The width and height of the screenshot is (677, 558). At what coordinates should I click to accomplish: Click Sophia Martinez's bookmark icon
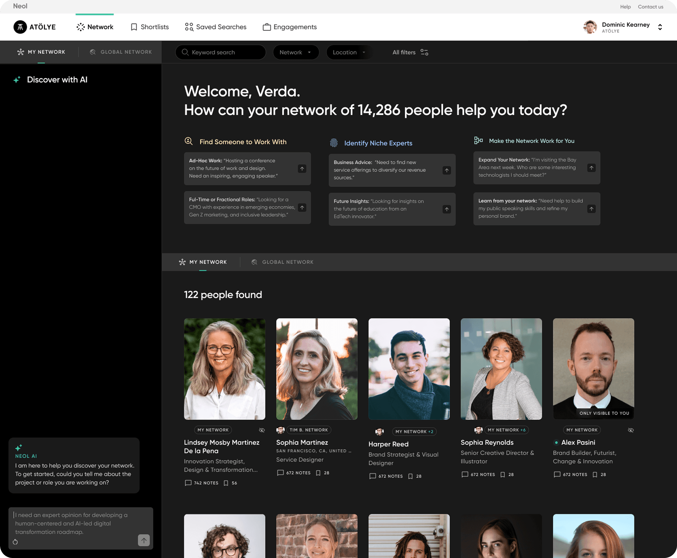(318, 473)
